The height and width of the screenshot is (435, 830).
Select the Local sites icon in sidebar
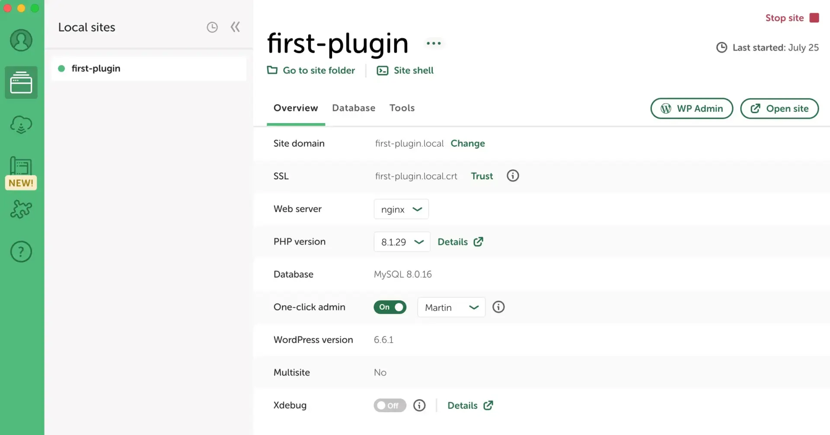(x=21, y=83)
